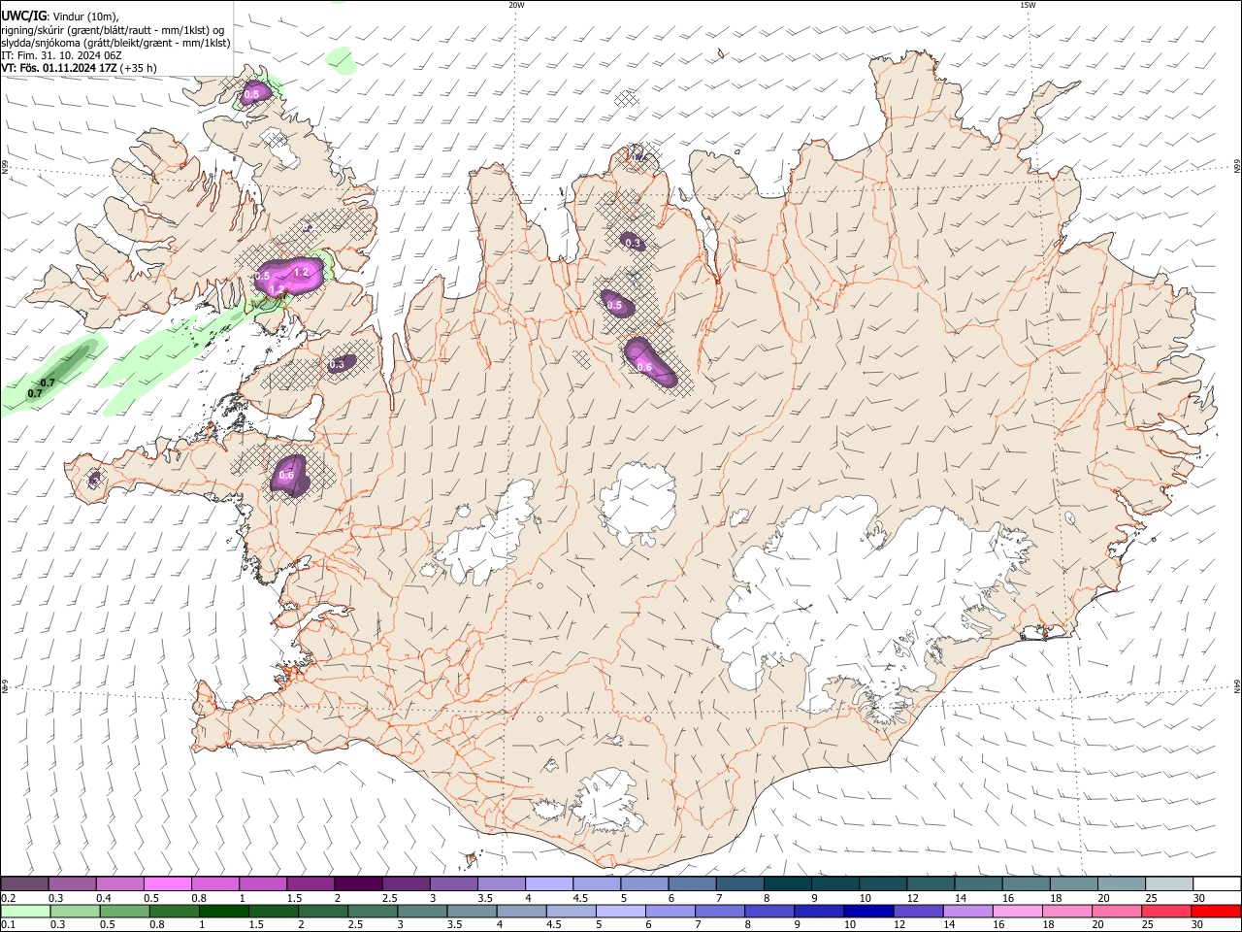Pick the dark purple 2 swatch, upper scale
The image size is (1242, 932).
tap(357, 883)
